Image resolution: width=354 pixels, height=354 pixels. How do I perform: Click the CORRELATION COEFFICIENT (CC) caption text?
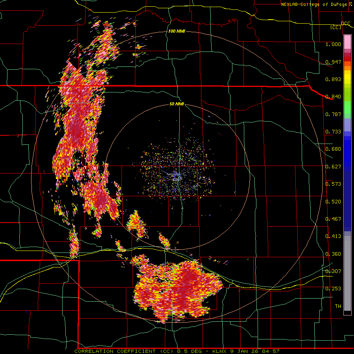(x=124, y=351)
